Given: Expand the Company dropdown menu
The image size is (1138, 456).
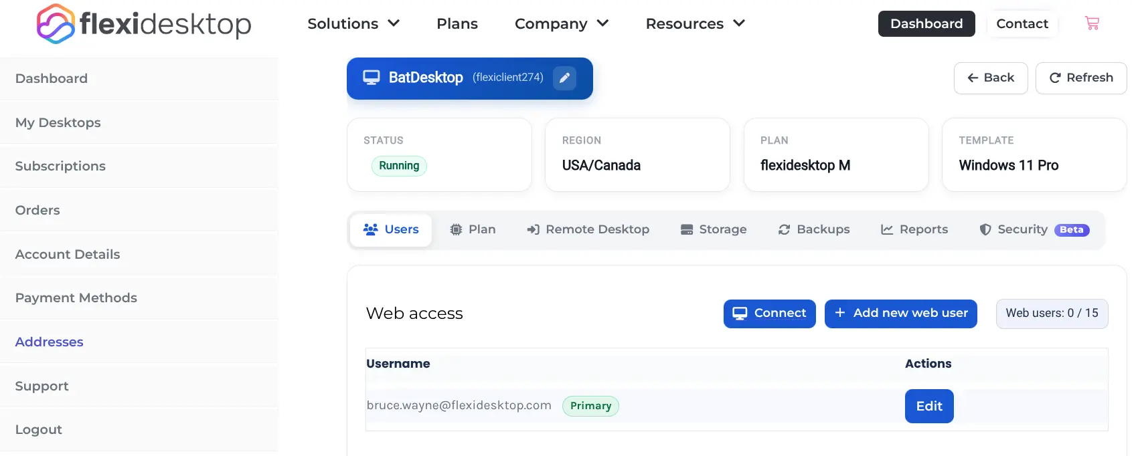Looking at the screenshot, I should 562,23.
